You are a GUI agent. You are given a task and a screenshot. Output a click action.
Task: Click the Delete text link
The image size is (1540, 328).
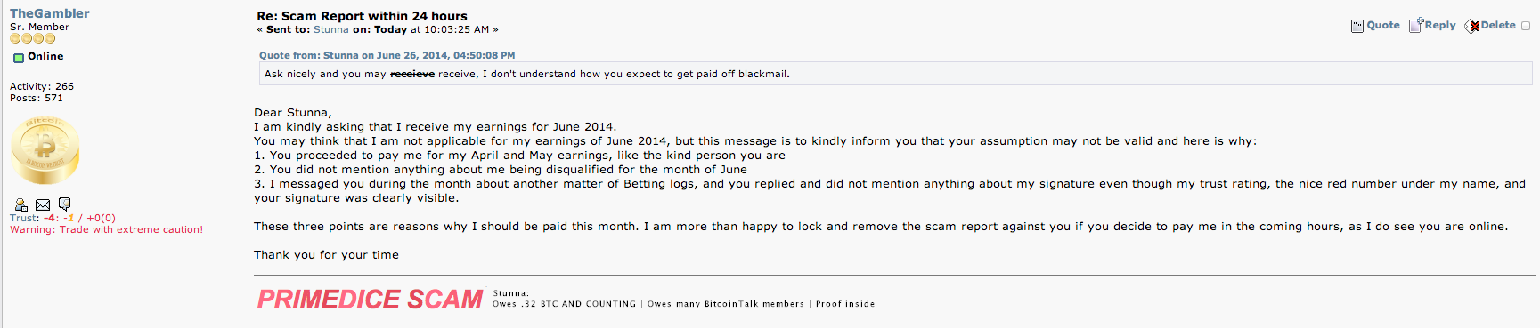1498,25
